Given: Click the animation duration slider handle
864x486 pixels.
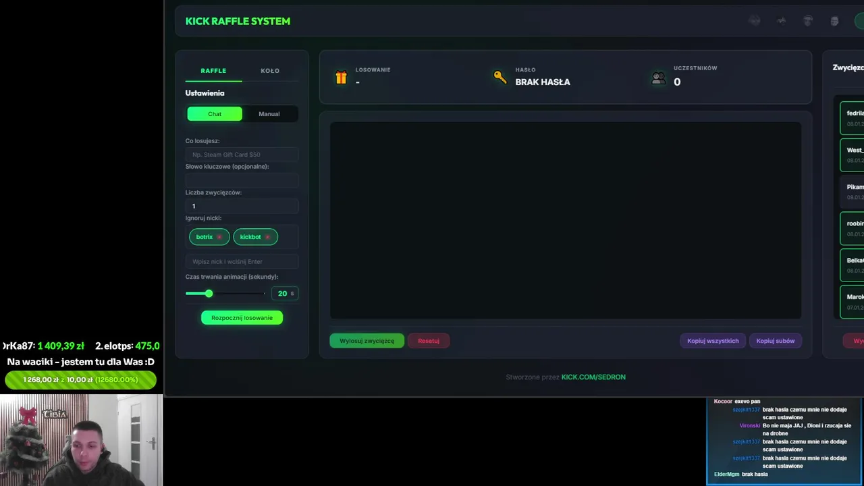Looking at the screenshot, I should pyautogui.click(x=209, y=293).
